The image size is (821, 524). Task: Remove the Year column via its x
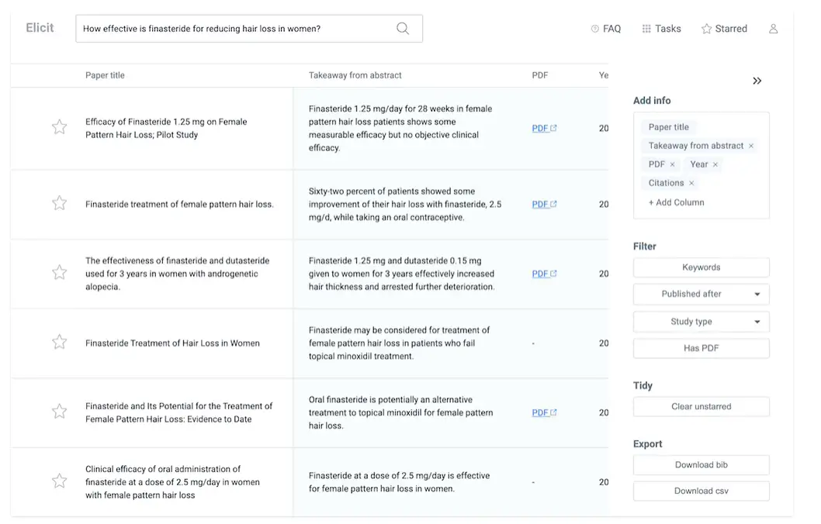click(715, 164)
